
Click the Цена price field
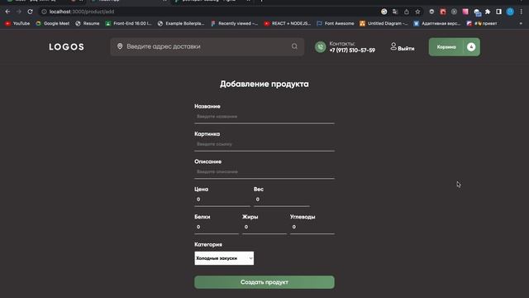222,199
